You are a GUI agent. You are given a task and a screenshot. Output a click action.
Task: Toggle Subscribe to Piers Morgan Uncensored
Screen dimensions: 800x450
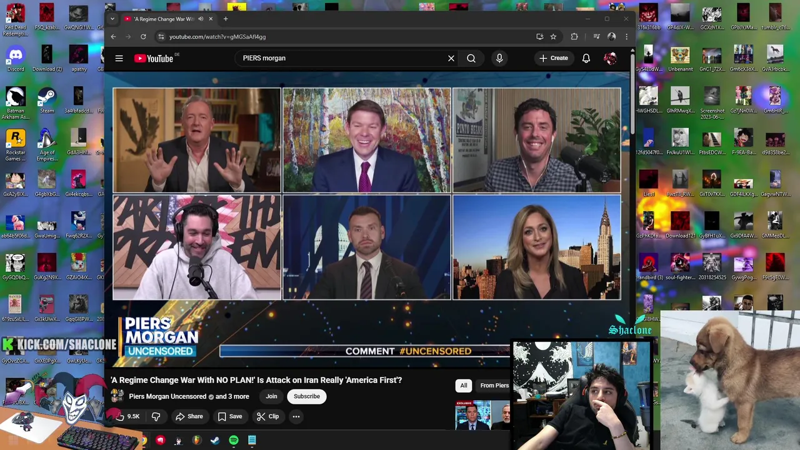coord(307,396)
